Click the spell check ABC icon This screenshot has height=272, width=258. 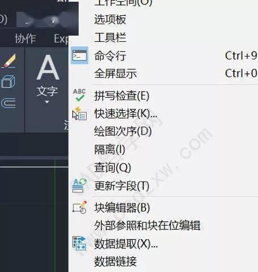79,95
